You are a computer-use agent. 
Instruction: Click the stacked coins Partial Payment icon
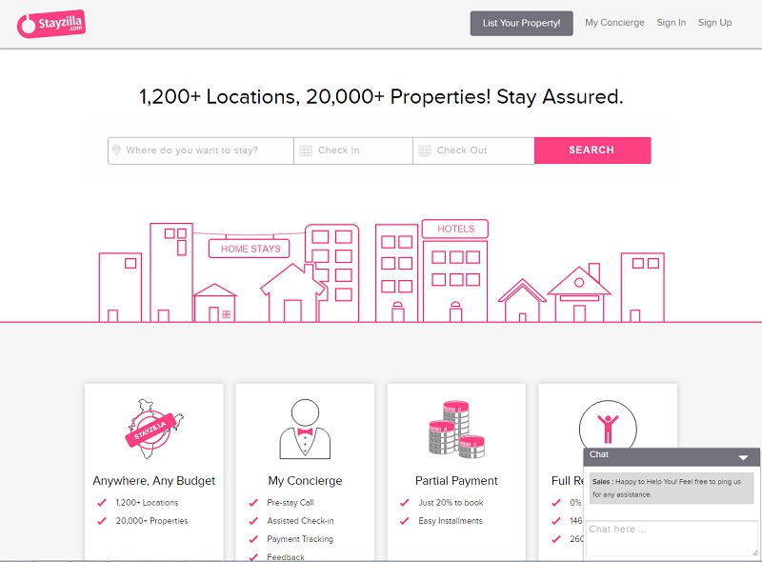pos(457,430)
